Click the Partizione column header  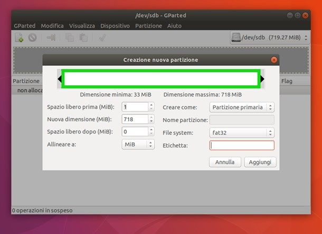point(26,81)
